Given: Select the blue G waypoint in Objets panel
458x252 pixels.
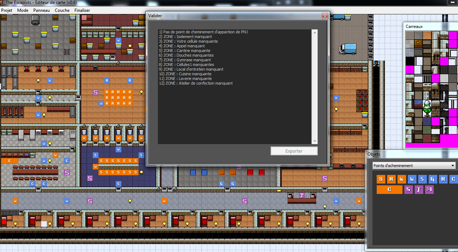Looking at the screenshot, I should coord(433,179).
